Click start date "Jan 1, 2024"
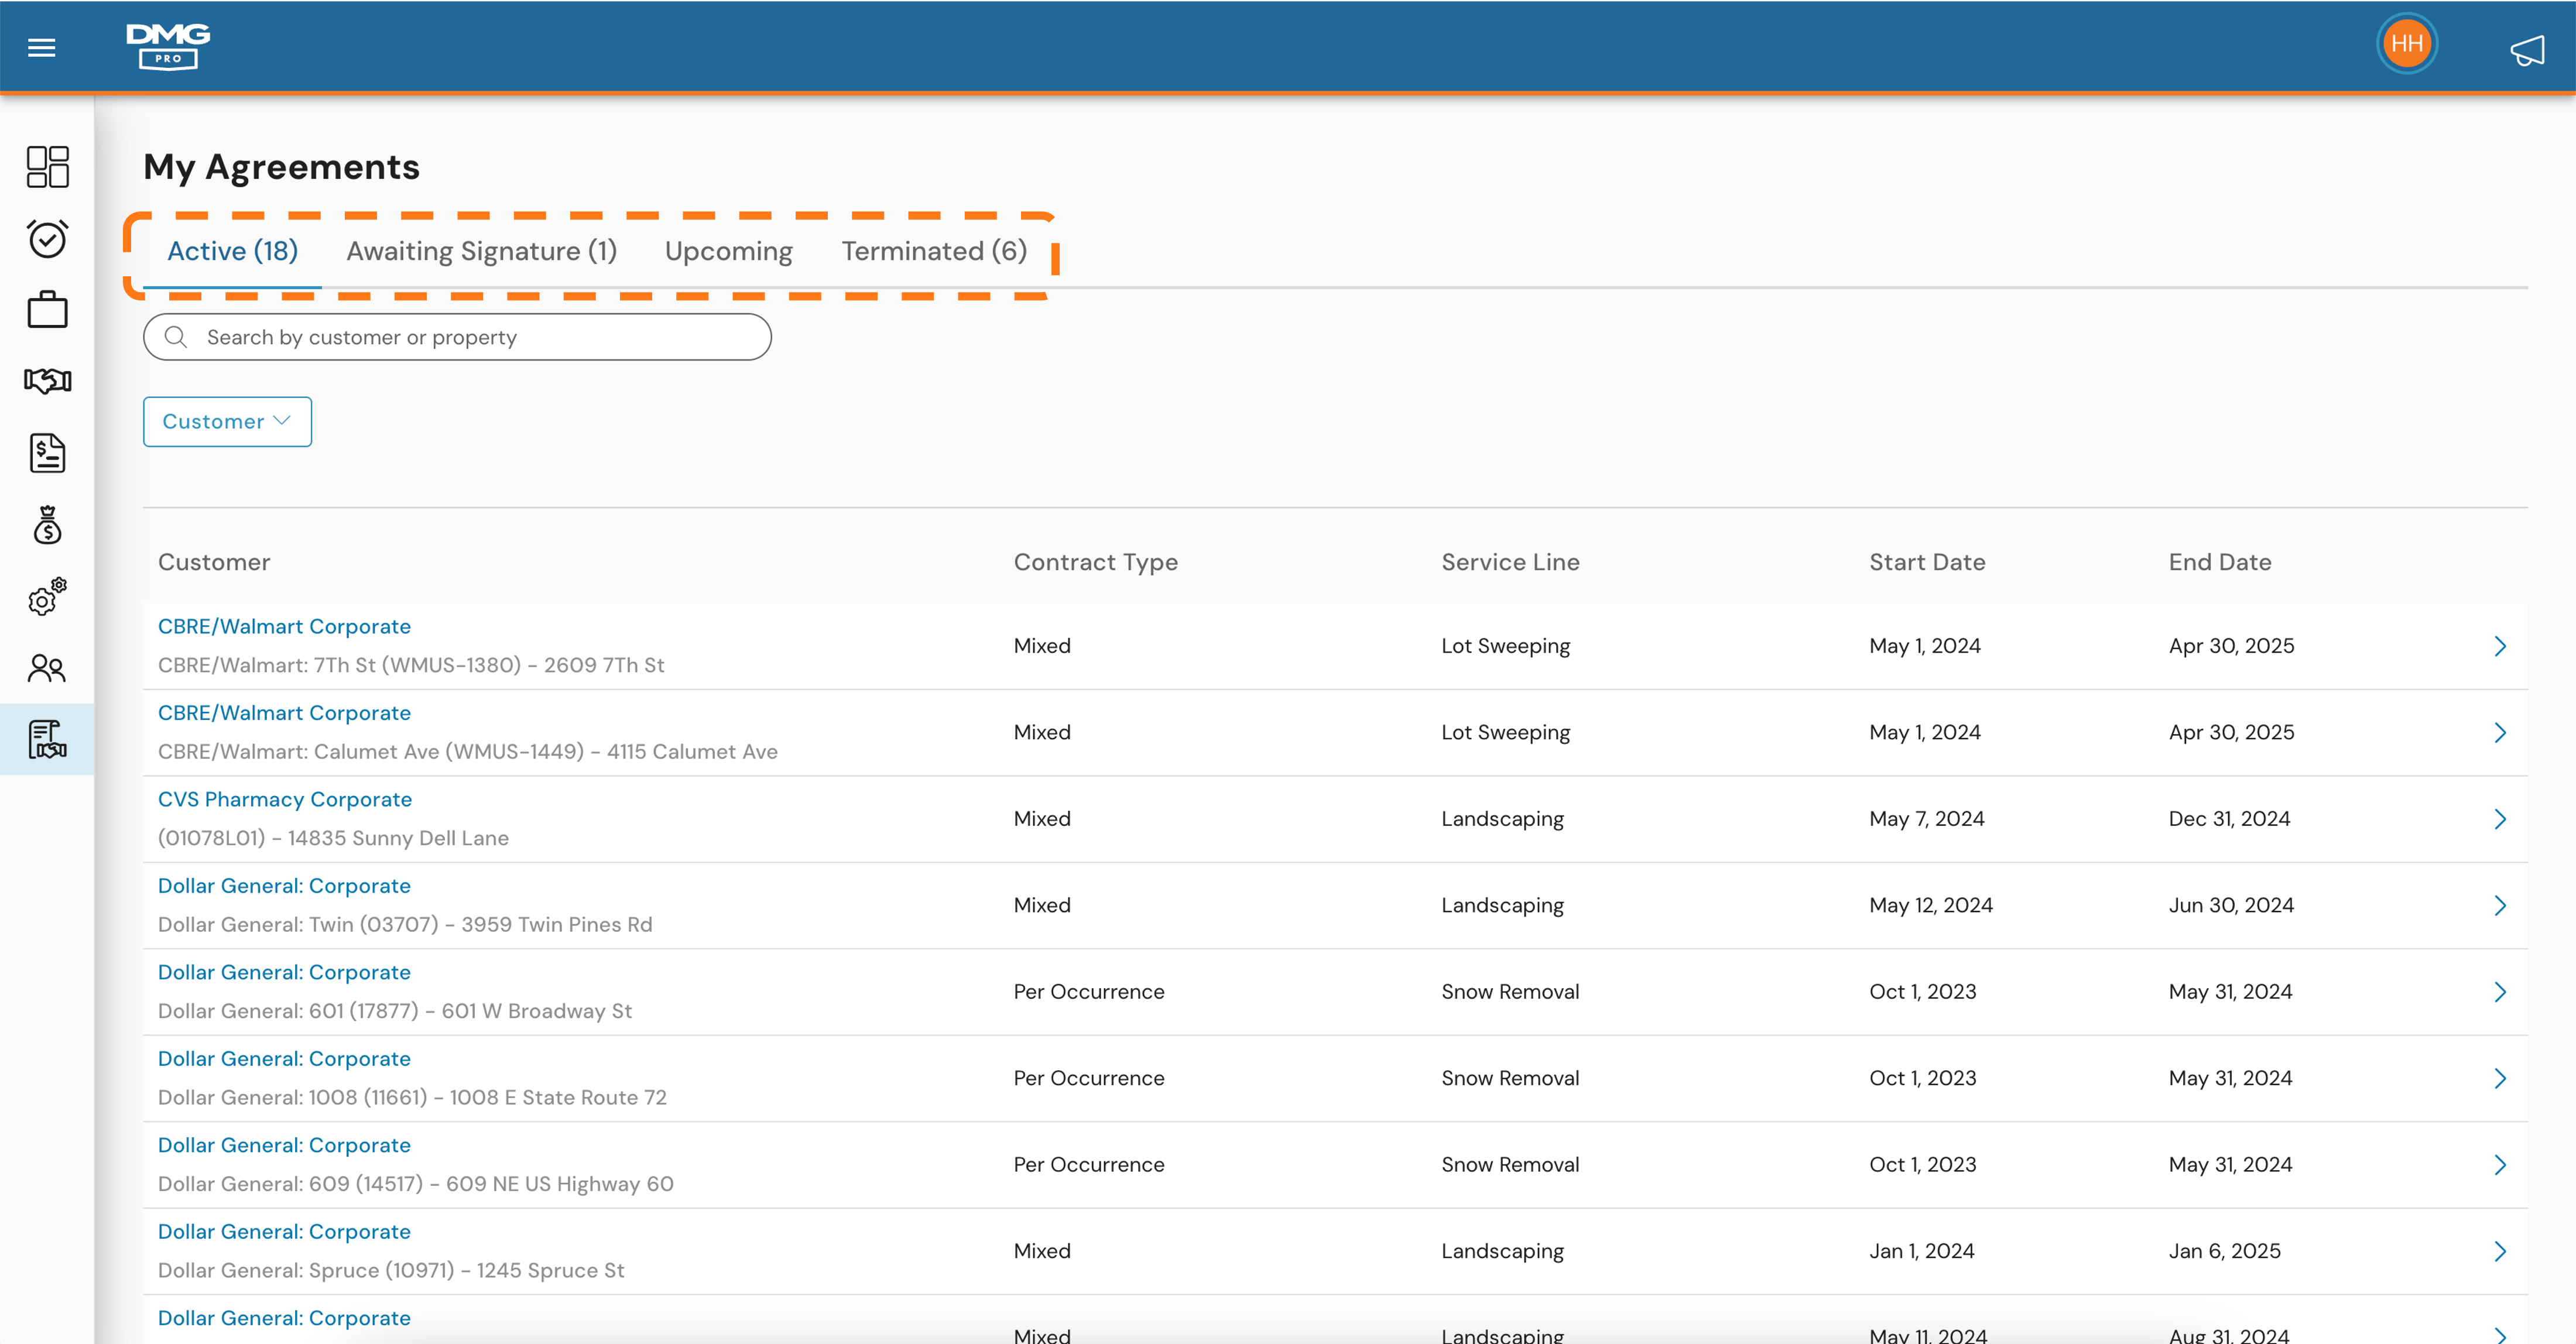Image resolution: width=2576 pixels, height=1344 pixels. tap(1922, 1252)
